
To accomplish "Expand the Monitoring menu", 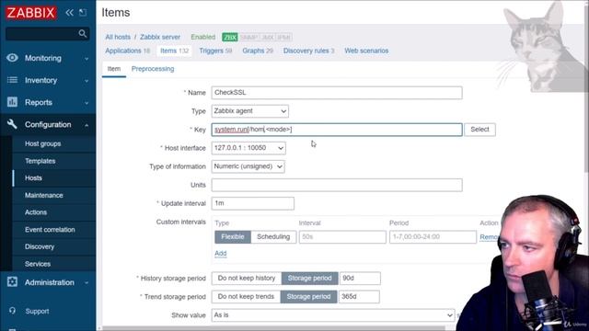I will point(87,59).
